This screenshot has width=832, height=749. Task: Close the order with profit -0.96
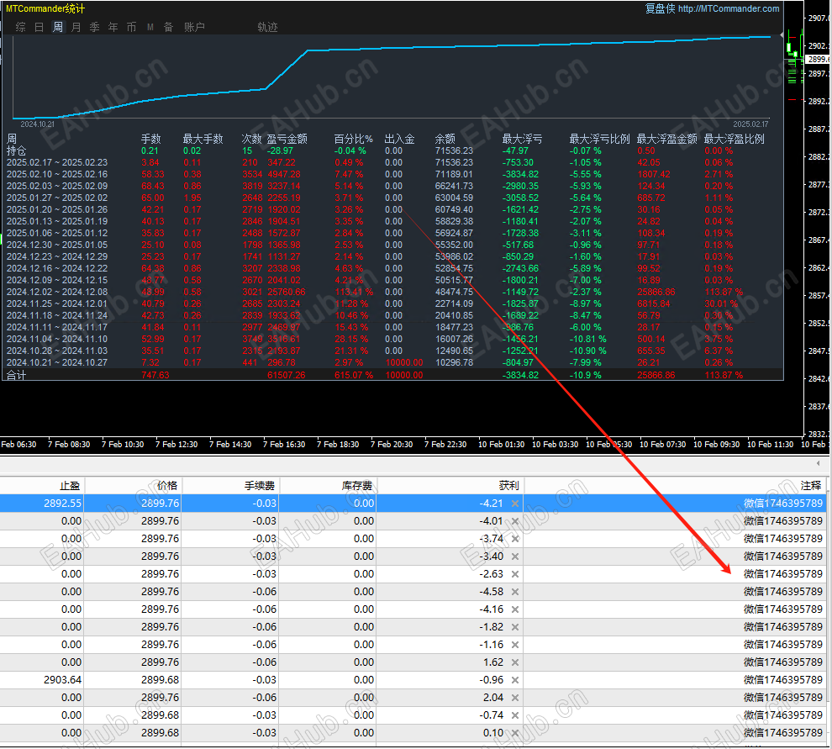pyautogui.click(x=514, y=680)
